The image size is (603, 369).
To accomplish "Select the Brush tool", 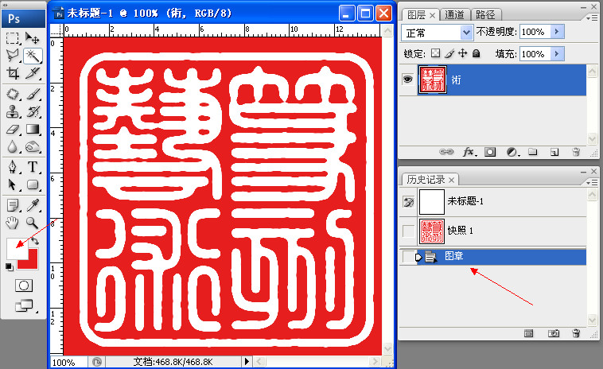I will click(x=33, y=94).
